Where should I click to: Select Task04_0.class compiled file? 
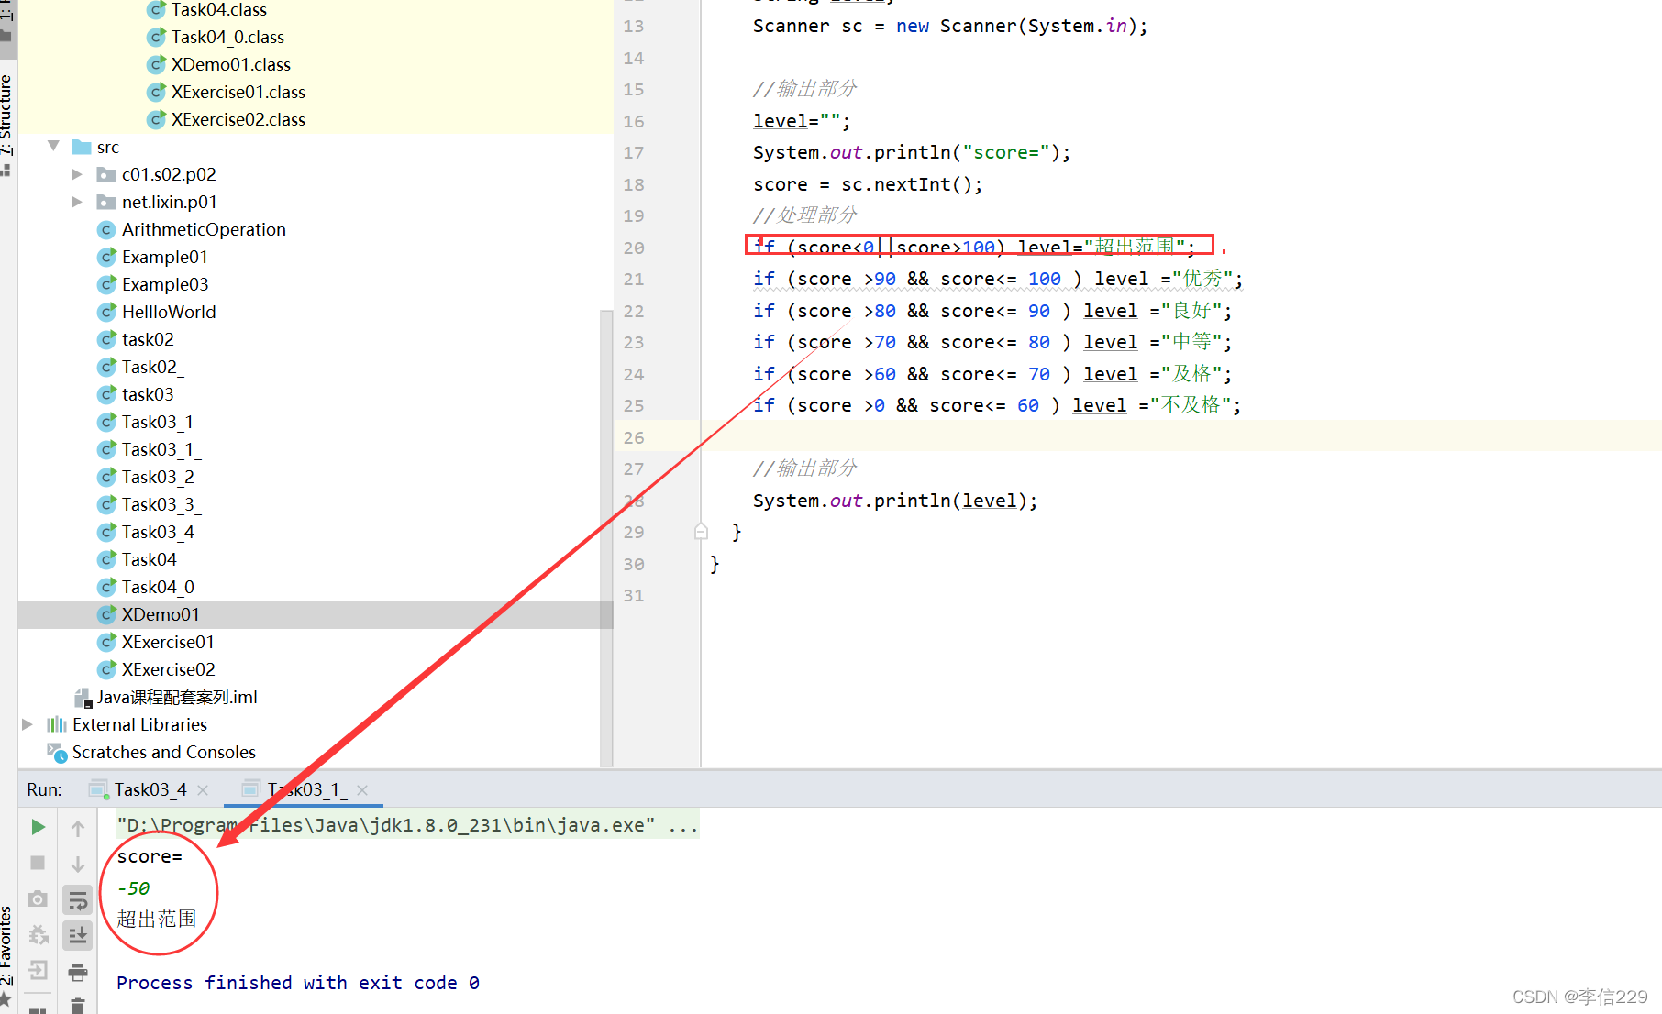tap(227, 37)
